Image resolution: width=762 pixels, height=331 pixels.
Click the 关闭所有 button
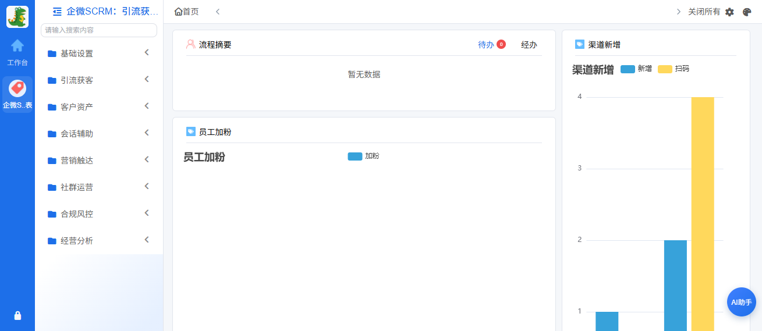(x=704, y=12)
